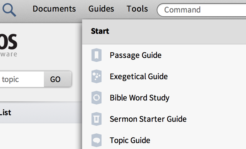Select the Passage Guide text label
This screenshot has width=246, height=149.
pyautogui.click(x=135, y=55)
